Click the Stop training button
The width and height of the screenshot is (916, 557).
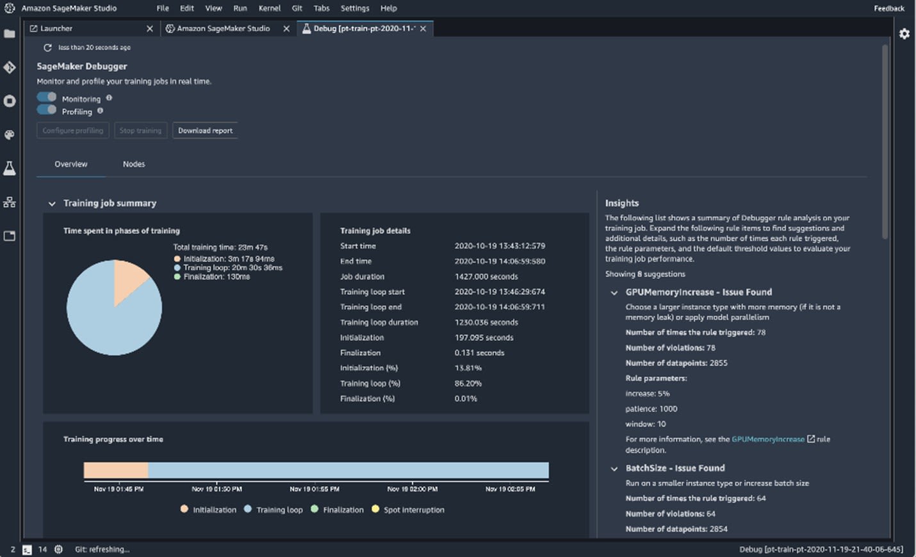[140, 131]
